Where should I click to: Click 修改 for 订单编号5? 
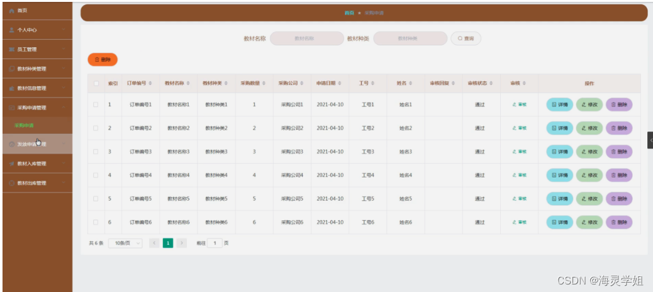589,199
